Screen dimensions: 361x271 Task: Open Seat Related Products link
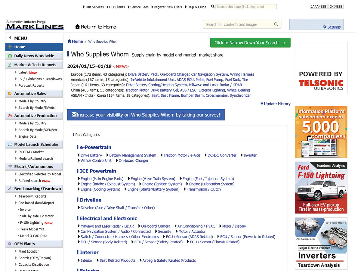pos(117,260)
